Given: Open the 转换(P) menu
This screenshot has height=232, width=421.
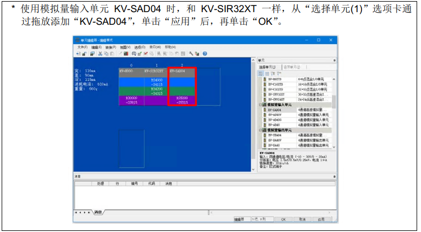Looking at the screenshot, I should (111, 47).
